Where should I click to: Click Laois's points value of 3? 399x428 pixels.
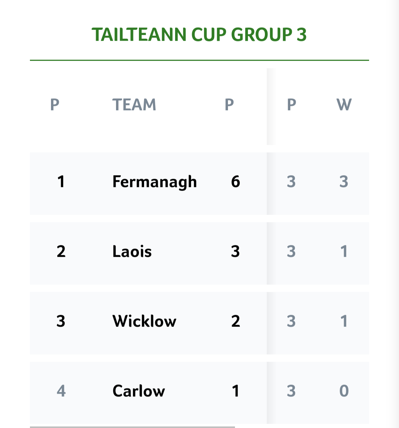click(235, 251)
